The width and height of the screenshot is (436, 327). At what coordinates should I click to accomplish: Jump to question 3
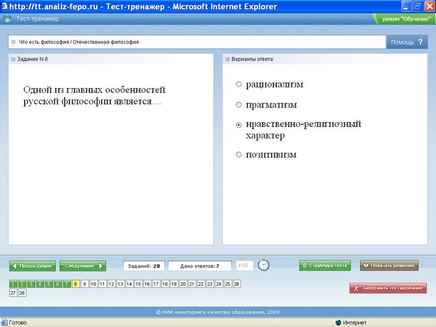pyautogui.click(x=31, y=284)
